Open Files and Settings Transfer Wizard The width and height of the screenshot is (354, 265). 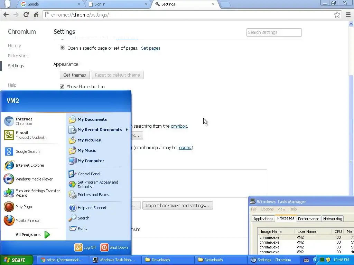33,193
